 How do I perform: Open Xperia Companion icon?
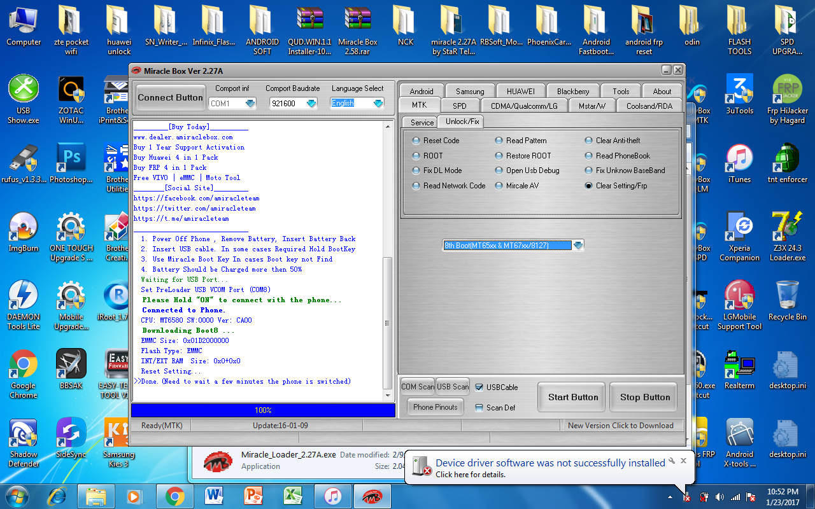coord(740,237)
